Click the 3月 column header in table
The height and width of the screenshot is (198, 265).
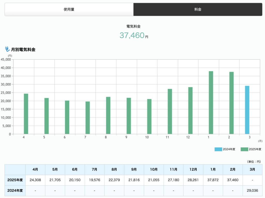pyautogui.click(x=252, y=170)
